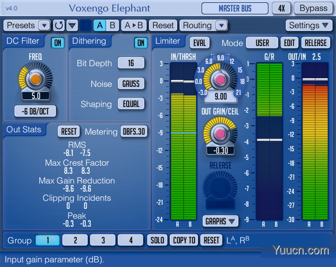Click the Out Stats section tab
This screenshot has height=267, width=336.
[x=24, y=129]
